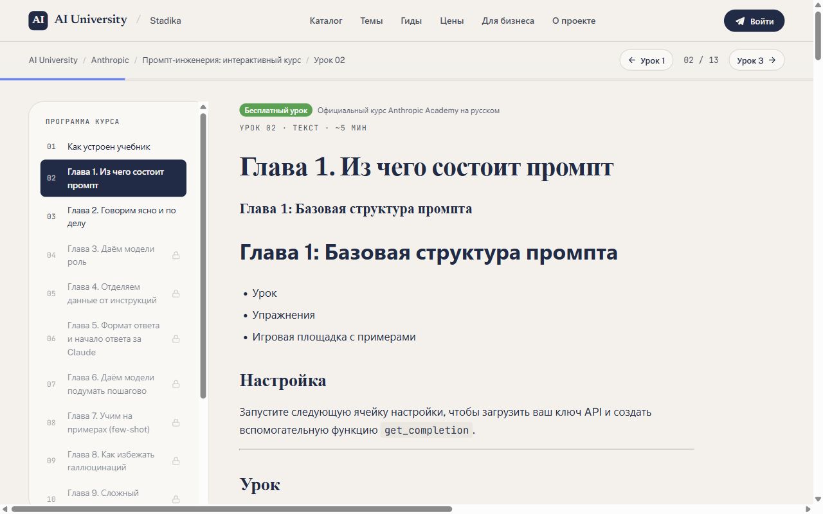Open the Темы menu item

pyautogui.click(x=372, y=21)
